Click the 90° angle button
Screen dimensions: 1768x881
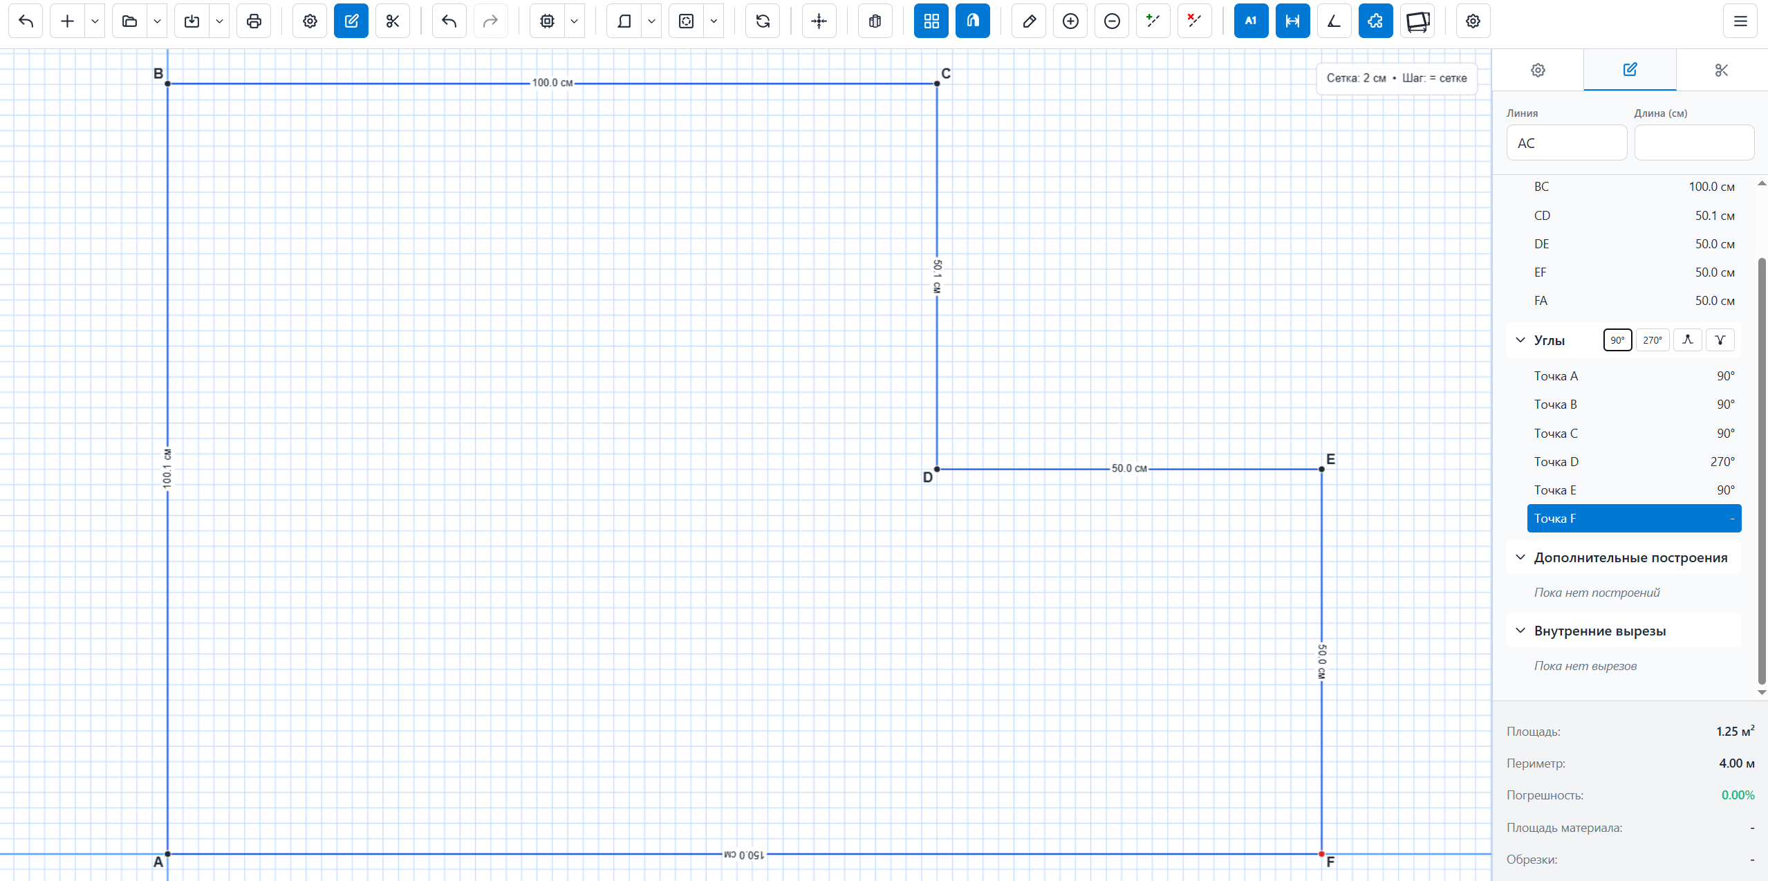pyautogui.click(x=1617, y=340)
